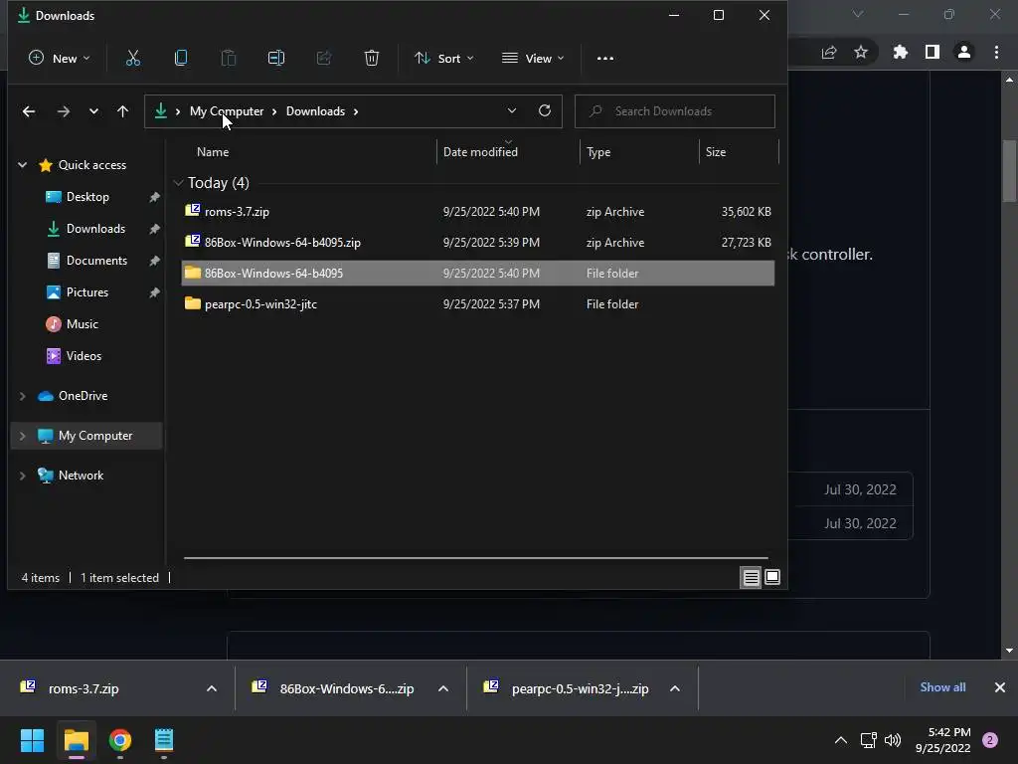The image size is (1018, 764).
Task: Open the recent locations dropdown arrow
Action: pyautogui.click(x=93, y=111)
